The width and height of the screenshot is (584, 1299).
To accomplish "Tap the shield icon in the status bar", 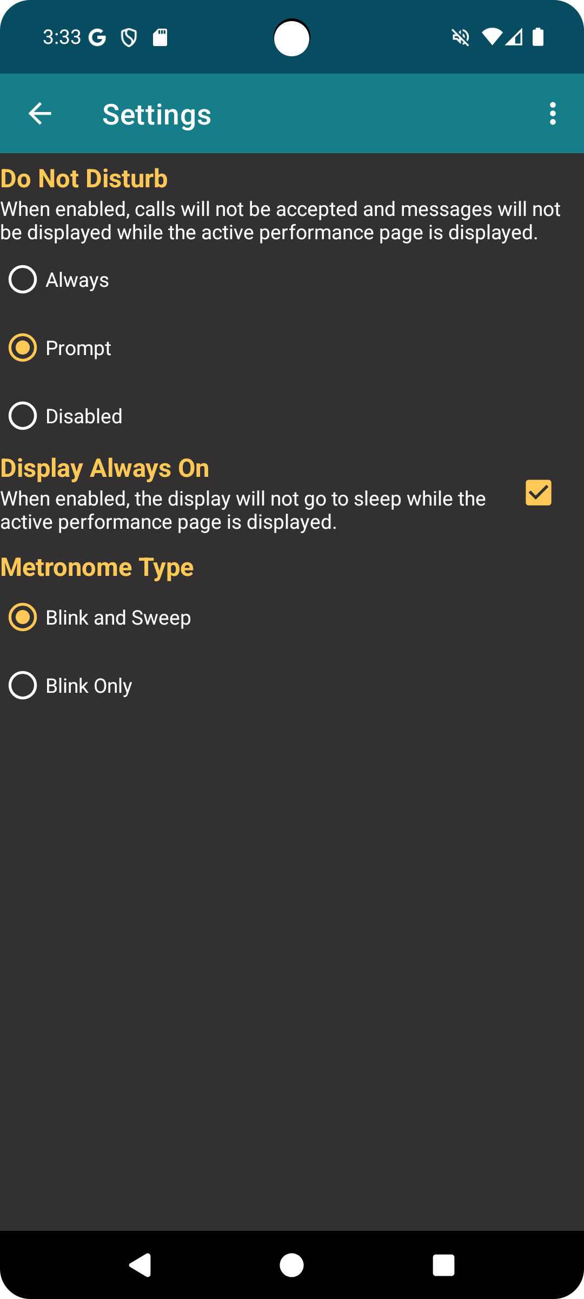I will [129, 37].
